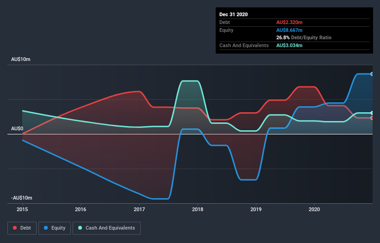Viewport: 380px width, 243px height.
Task: Click the red Debt end-point marker
Action: click(372, 118)
